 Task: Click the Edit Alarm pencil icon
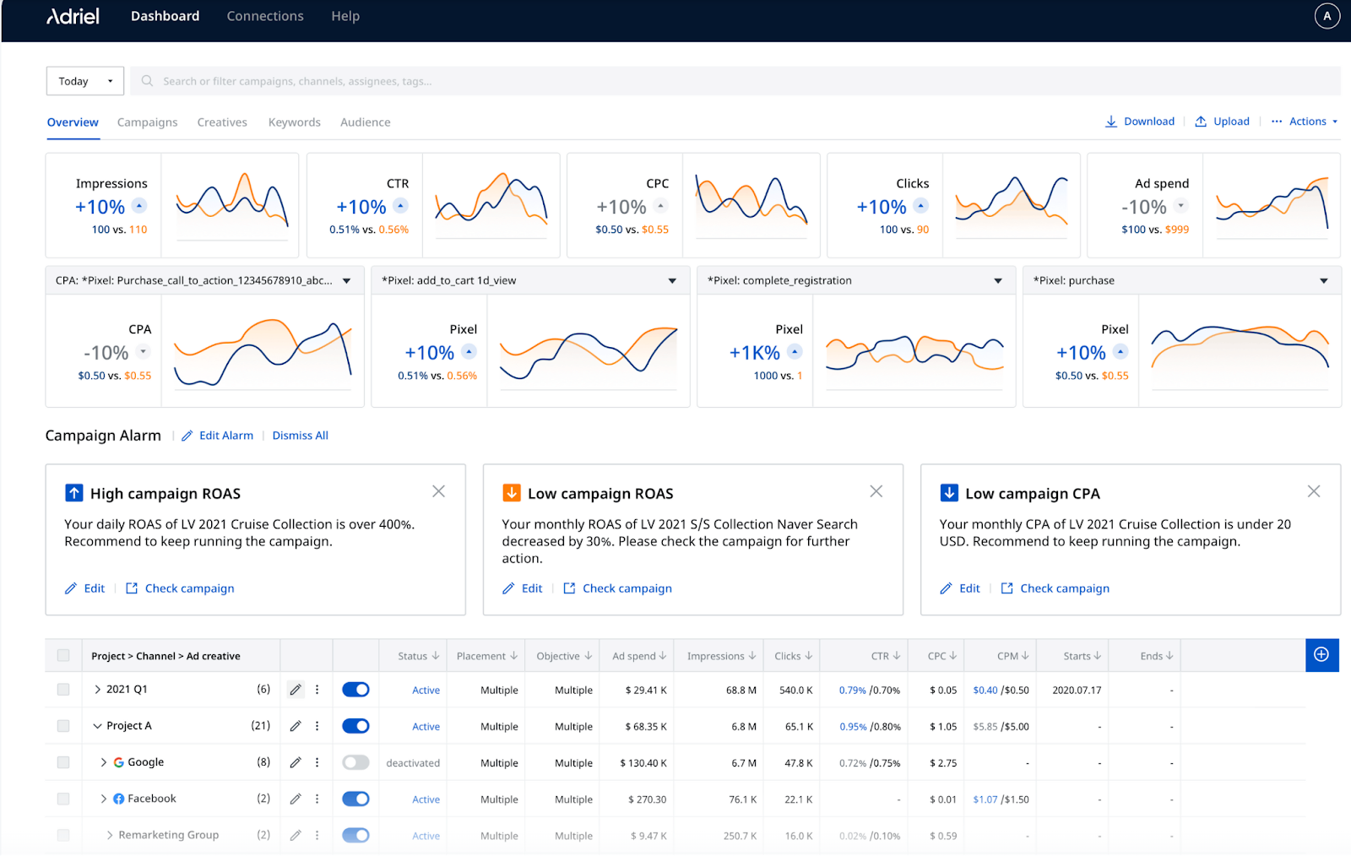pyautogui.click(x=187, y=435)
